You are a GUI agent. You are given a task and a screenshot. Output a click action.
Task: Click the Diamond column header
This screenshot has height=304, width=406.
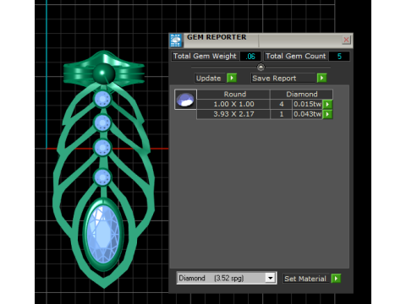pyautogui.click(x=302, y=94)
